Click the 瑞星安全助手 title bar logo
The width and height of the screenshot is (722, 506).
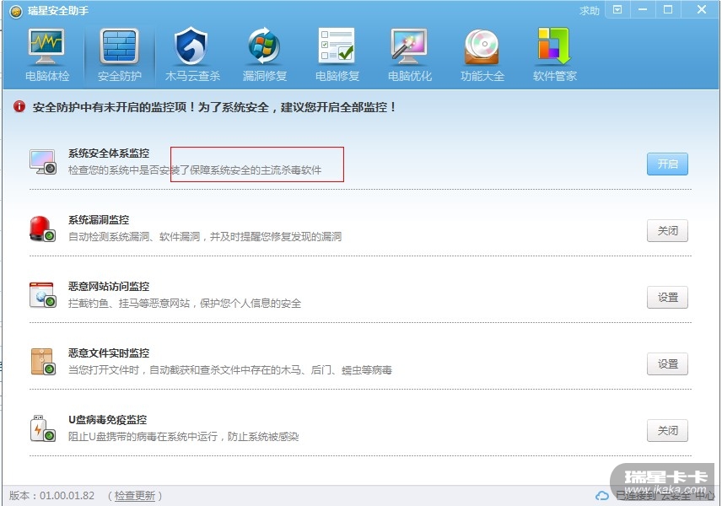[x=16, y=11]
